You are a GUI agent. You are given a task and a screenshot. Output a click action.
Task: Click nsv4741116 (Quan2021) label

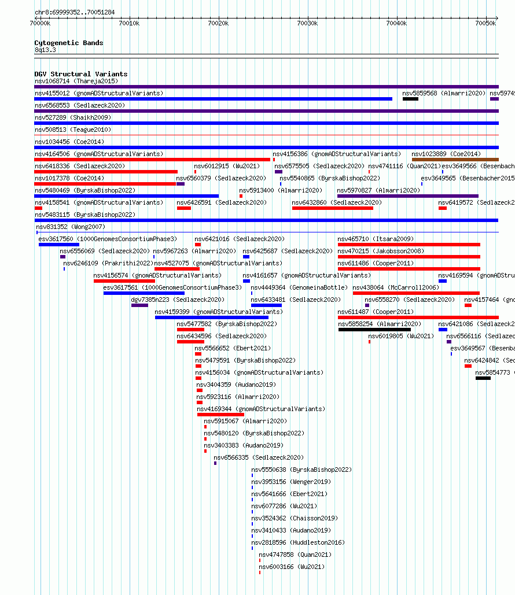click(404, 166)
